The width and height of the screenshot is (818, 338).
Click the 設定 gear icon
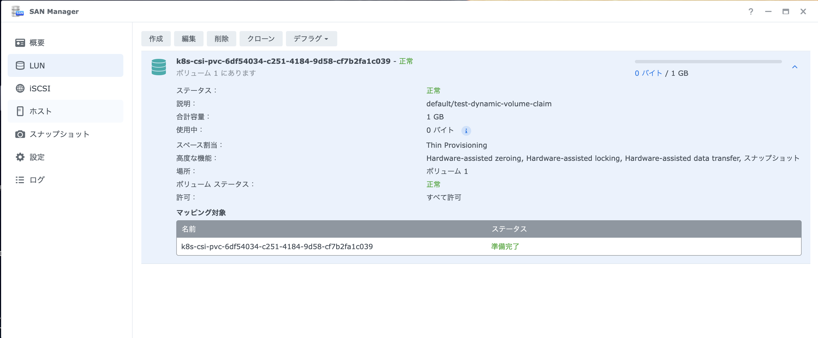coord(20,157)
